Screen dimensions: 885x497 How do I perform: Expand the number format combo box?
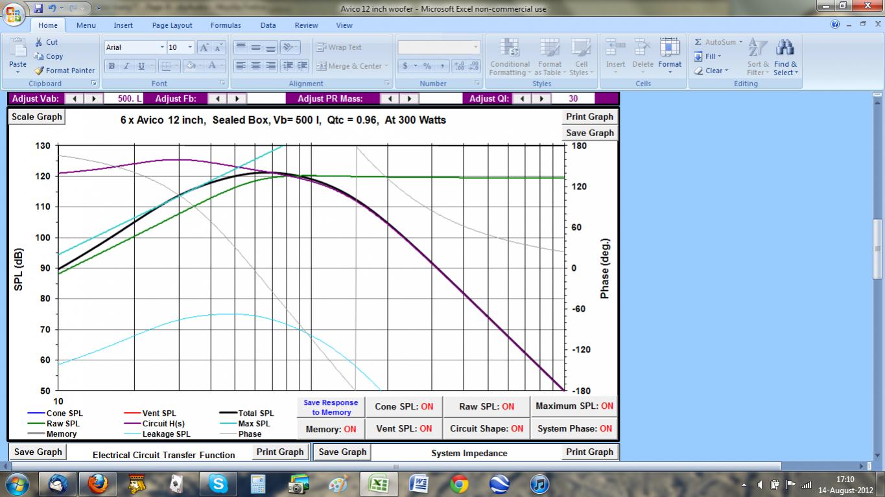coord(476,47)
